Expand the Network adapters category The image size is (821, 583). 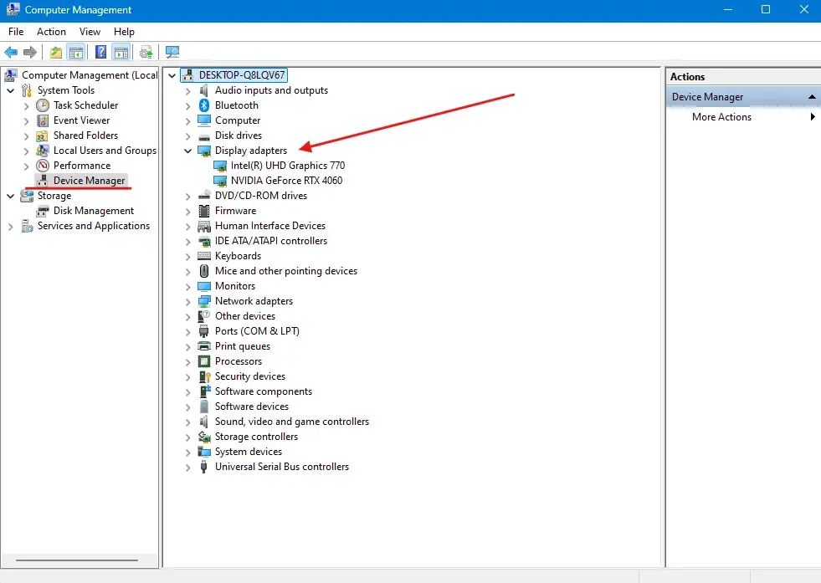(x=188, y=301)
